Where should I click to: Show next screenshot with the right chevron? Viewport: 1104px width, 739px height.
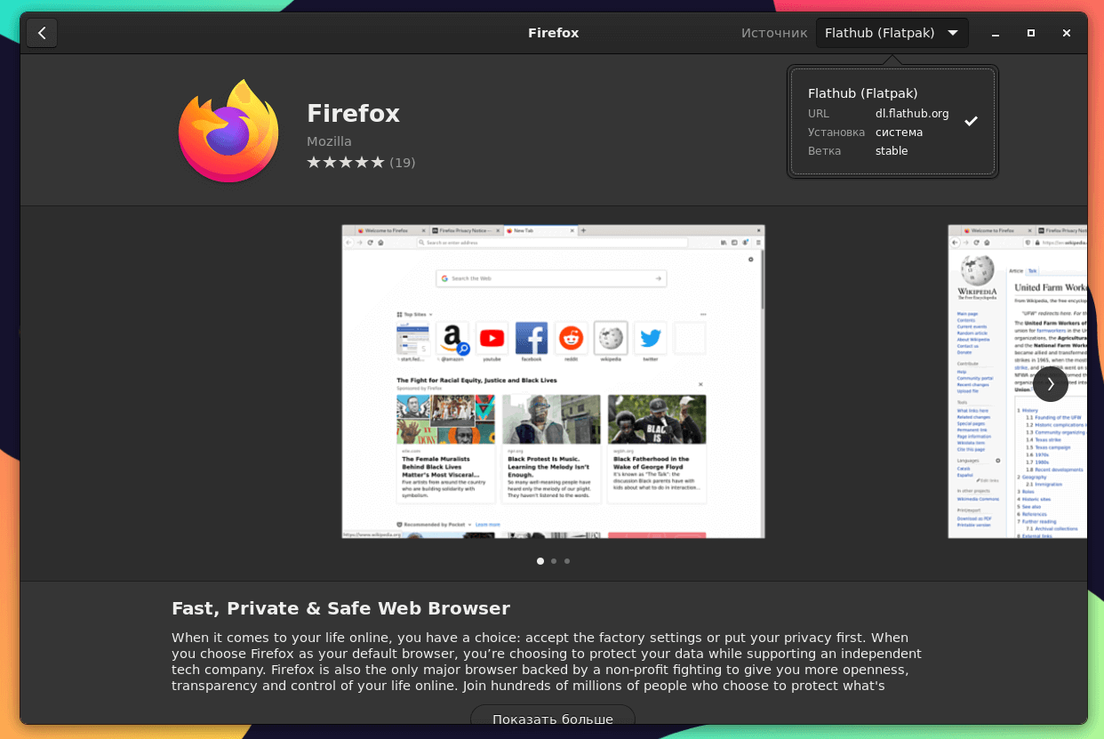coord(1050,384)
